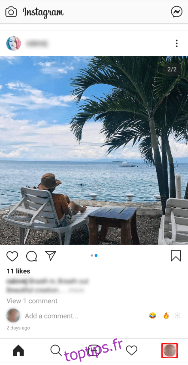Open Messenger direct messages
This screenshot has width=188, height=365.
point(176,12)
